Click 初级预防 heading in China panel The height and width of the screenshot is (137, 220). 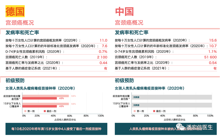(x=124, y=81)
